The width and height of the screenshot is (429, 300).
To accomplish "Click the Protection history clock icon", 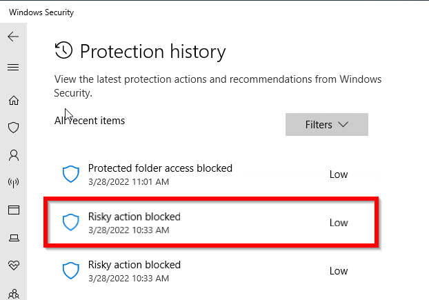I will click(63, 50).
